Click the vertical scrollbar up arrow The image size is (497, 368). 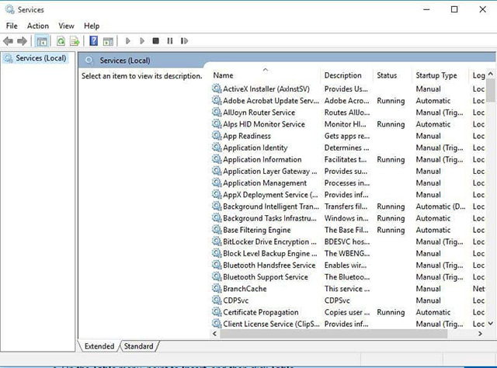(491, 74)
